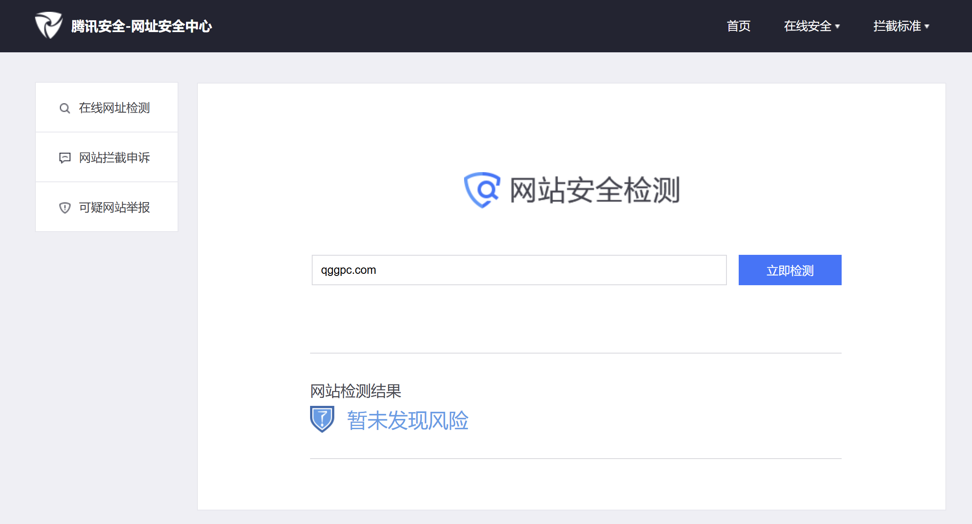The image size is (972, 524).
Task: Expand the 拦截标准 dropdown arrow
Action: point(927,27)
